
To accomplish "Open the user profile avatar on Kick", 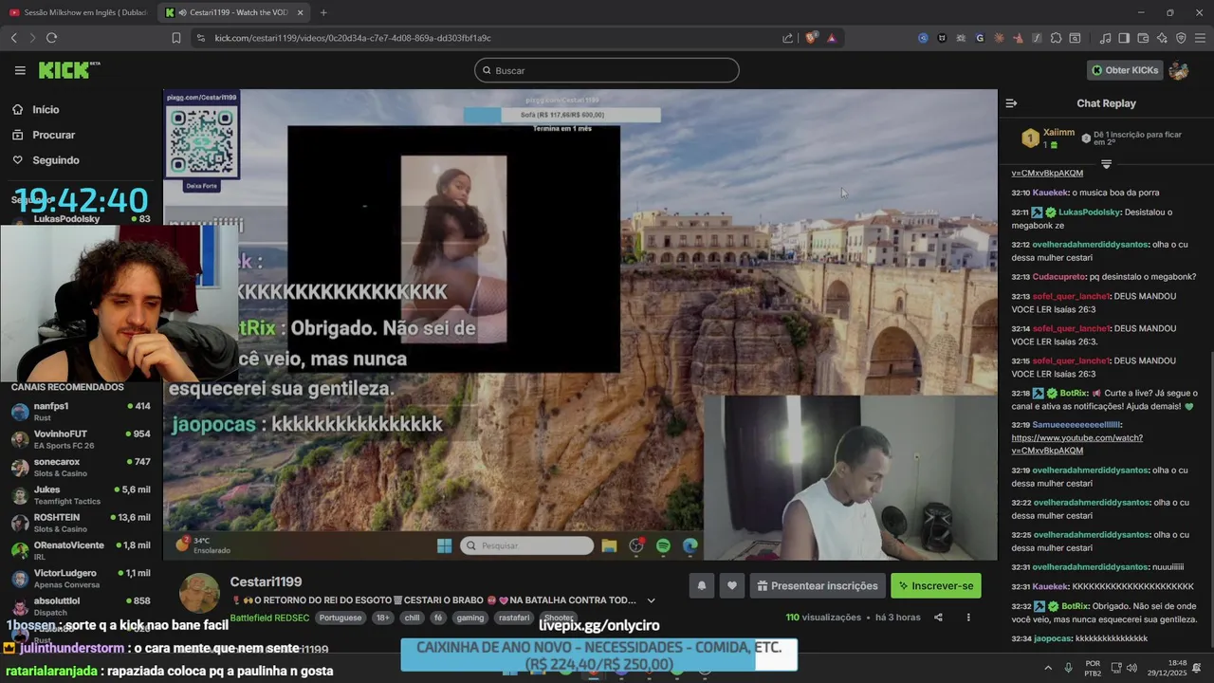I will tap(1179, 70).
